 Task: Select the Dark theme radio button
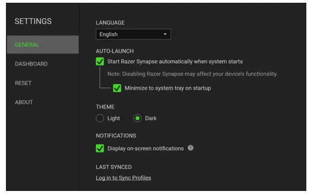138,118
